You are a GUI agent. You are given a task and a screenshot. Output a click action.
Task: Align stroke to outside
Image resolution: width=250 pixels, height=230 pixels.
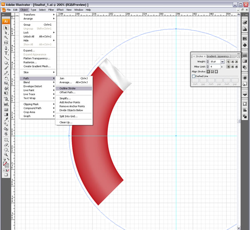216,72
